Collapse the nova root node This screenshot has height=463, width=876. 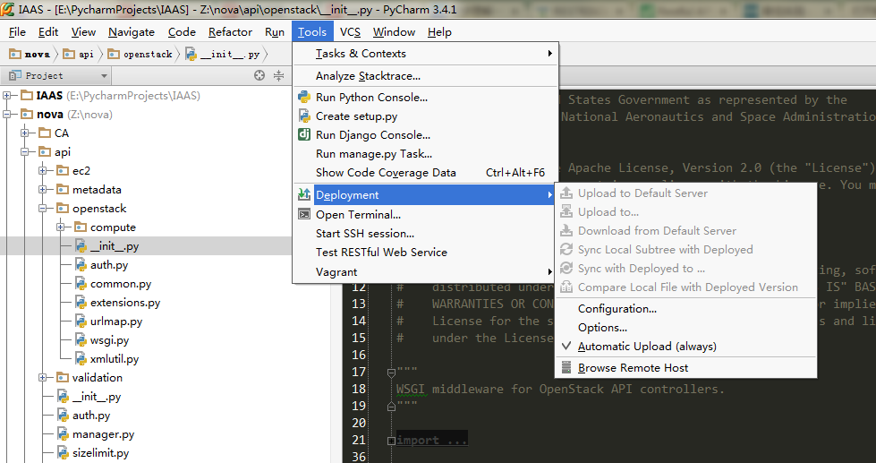click(x=7, y=115)
